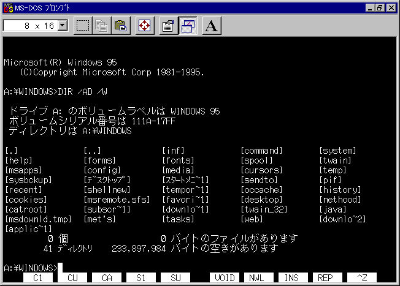400x286 pixels.
Task: Open the Font settings 'A' icon
Action: pyautogui.click(x=212, y=26)
